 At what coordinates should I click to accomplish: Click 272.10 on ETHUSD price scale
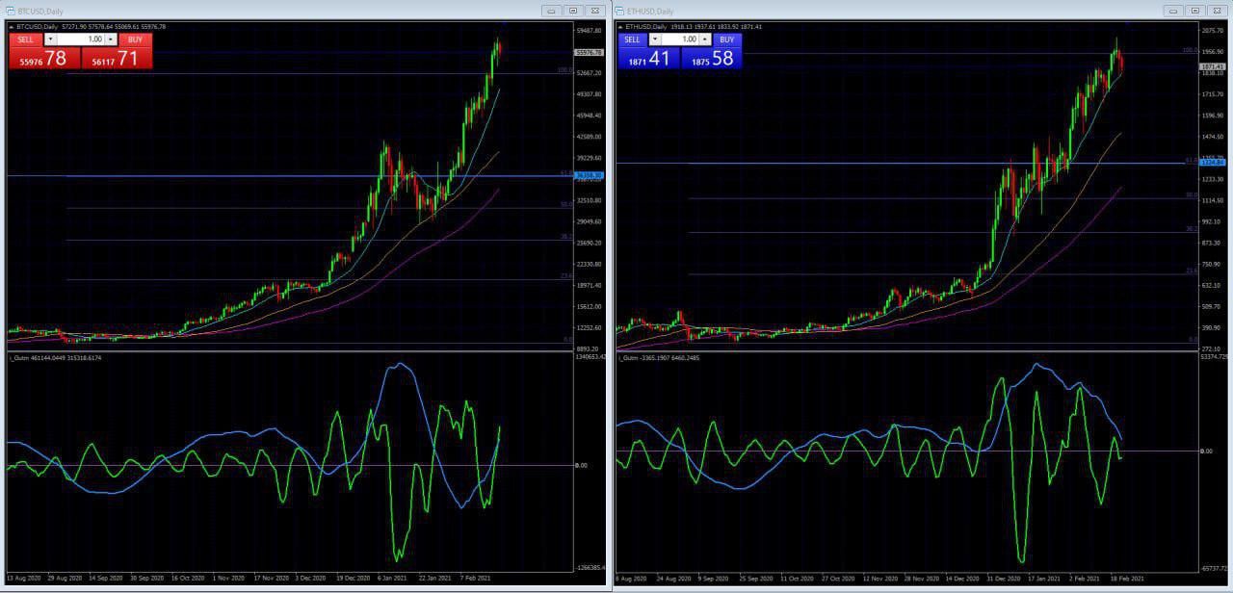point(1211,348)
